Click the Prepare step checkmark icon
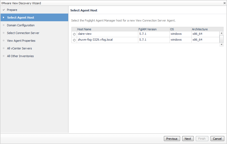 [x=4, y=10]
